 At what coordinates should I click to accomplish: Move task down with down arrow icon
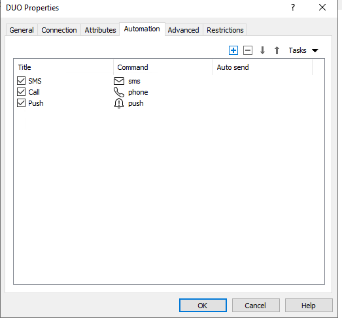pyautogui.click(x=262, y=50)
